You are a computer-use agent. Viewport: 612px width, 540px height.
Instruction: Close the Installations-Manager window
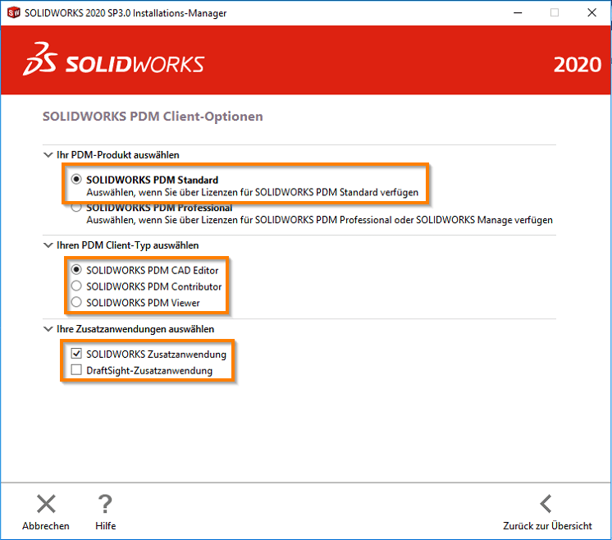tap(591, 13)
